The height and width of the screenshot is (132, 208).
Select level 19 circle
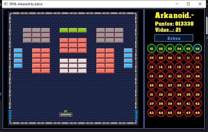[151, 76]
